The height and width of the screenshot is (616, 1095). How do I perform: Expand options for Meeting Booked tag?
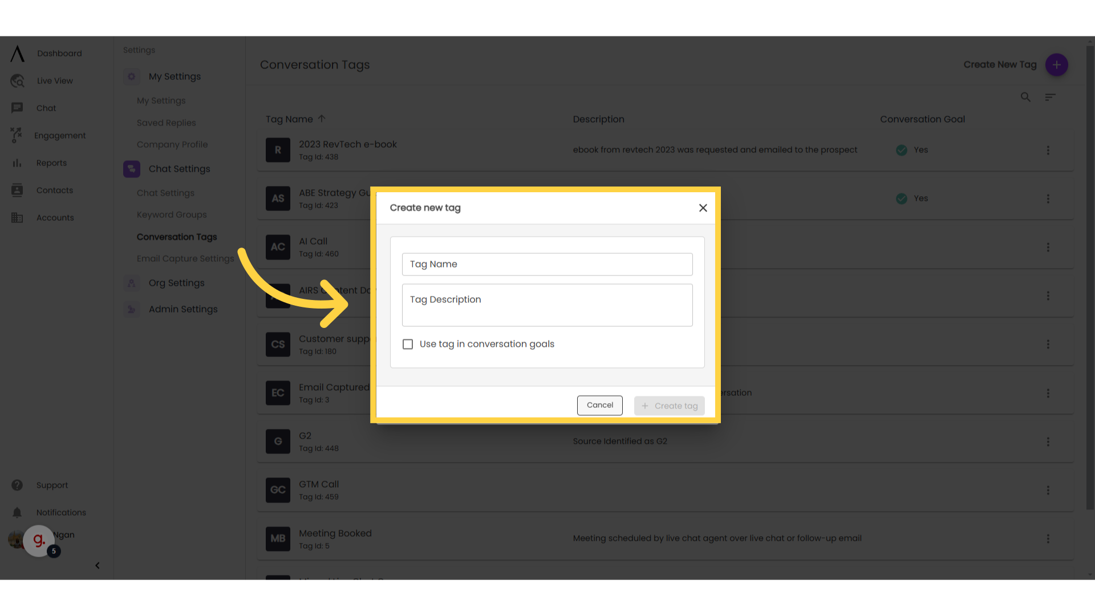point(1048,538)
